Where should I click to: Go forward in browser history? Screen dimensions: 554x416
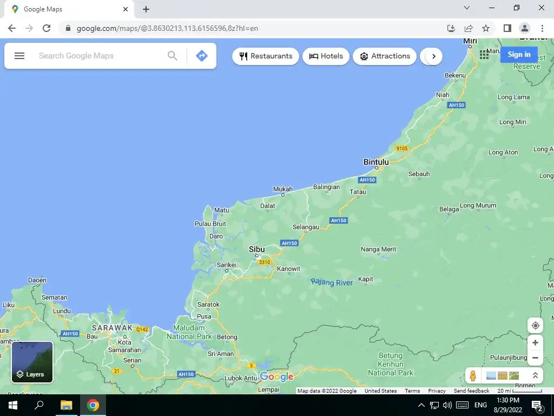coord(29,28)
